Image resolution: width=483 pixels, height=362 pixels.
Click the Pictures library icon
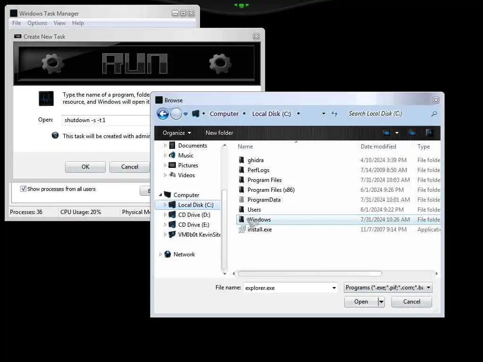172,165
